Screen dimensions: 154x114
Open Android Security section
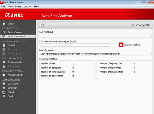16,75
